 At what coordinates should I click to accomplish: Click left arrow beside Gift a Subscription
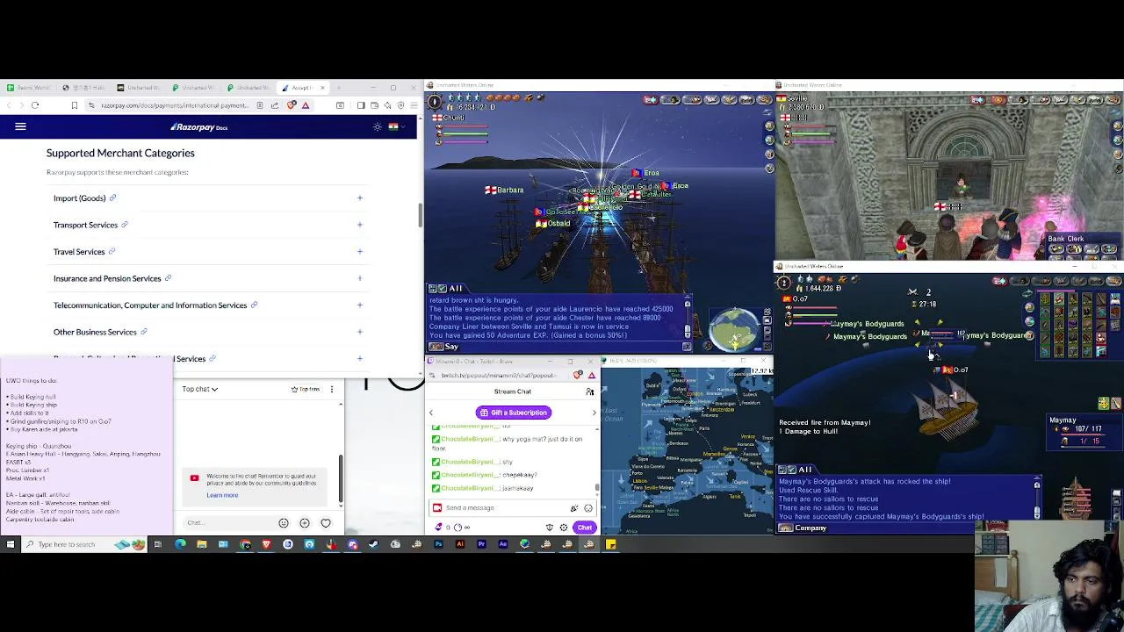pyautogui.click(x=431, y=413)
